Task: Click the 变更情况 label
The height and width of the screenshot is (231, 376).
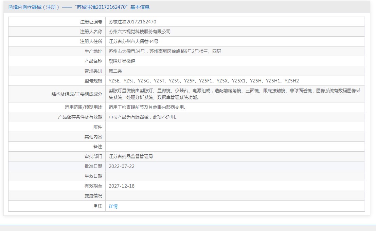Action: [x=93, y=196]
